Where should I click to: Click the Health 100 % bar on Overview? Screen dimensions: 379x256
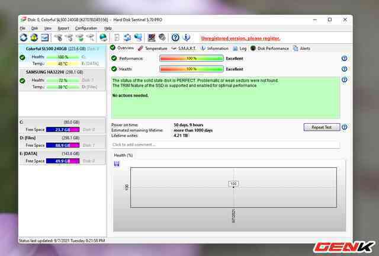click(x=191, y=69)
